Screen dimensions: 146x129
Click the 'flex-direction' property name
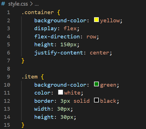tap(57, 36)
